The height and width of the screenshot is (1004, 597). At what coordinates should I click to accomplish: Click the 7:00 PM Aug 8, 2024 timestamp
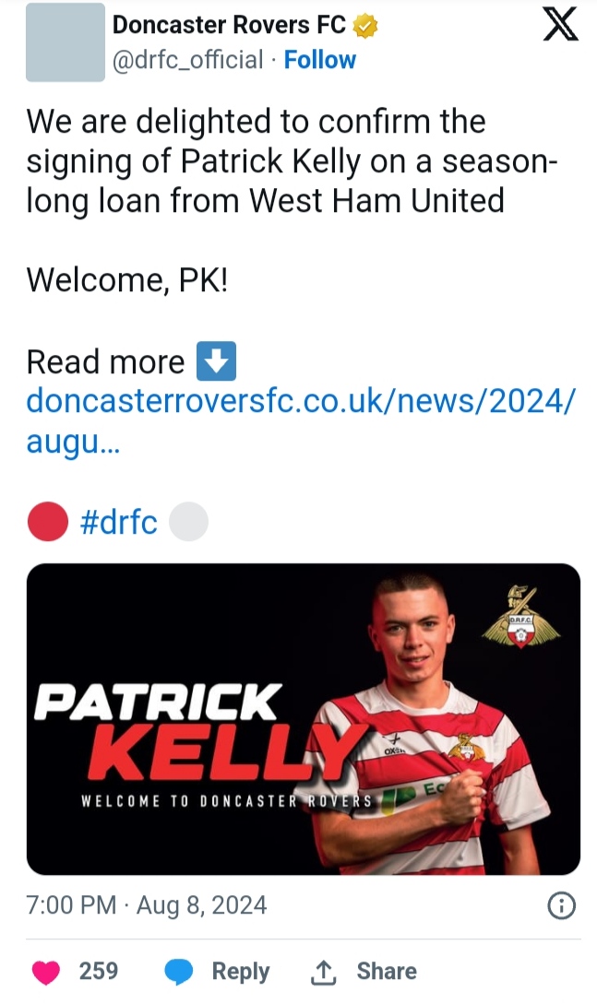click(x=147, y=905)
